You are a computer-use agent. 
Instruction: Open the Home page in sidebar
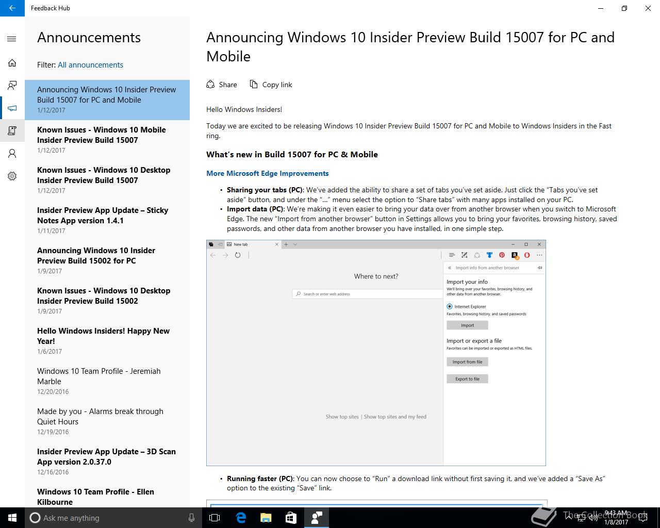click(12, 63)
